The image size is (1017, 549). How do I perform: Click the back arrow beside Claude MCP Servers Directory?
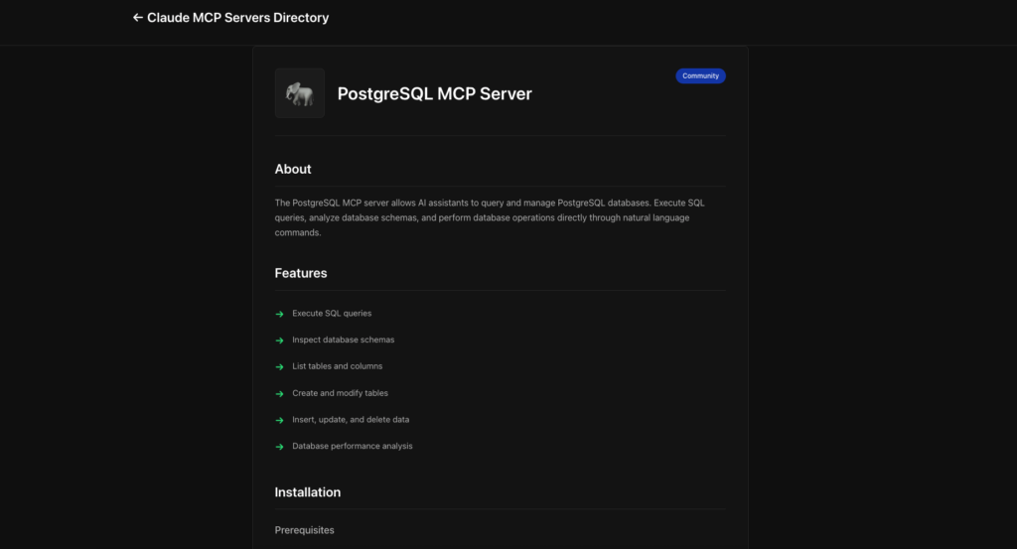coord(138,18)
